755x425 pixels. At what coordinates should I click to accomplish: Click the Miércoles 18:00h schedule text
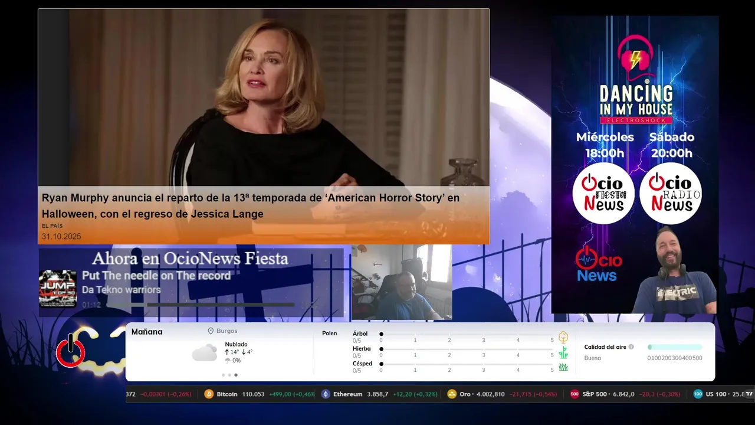tap(605, 145)
